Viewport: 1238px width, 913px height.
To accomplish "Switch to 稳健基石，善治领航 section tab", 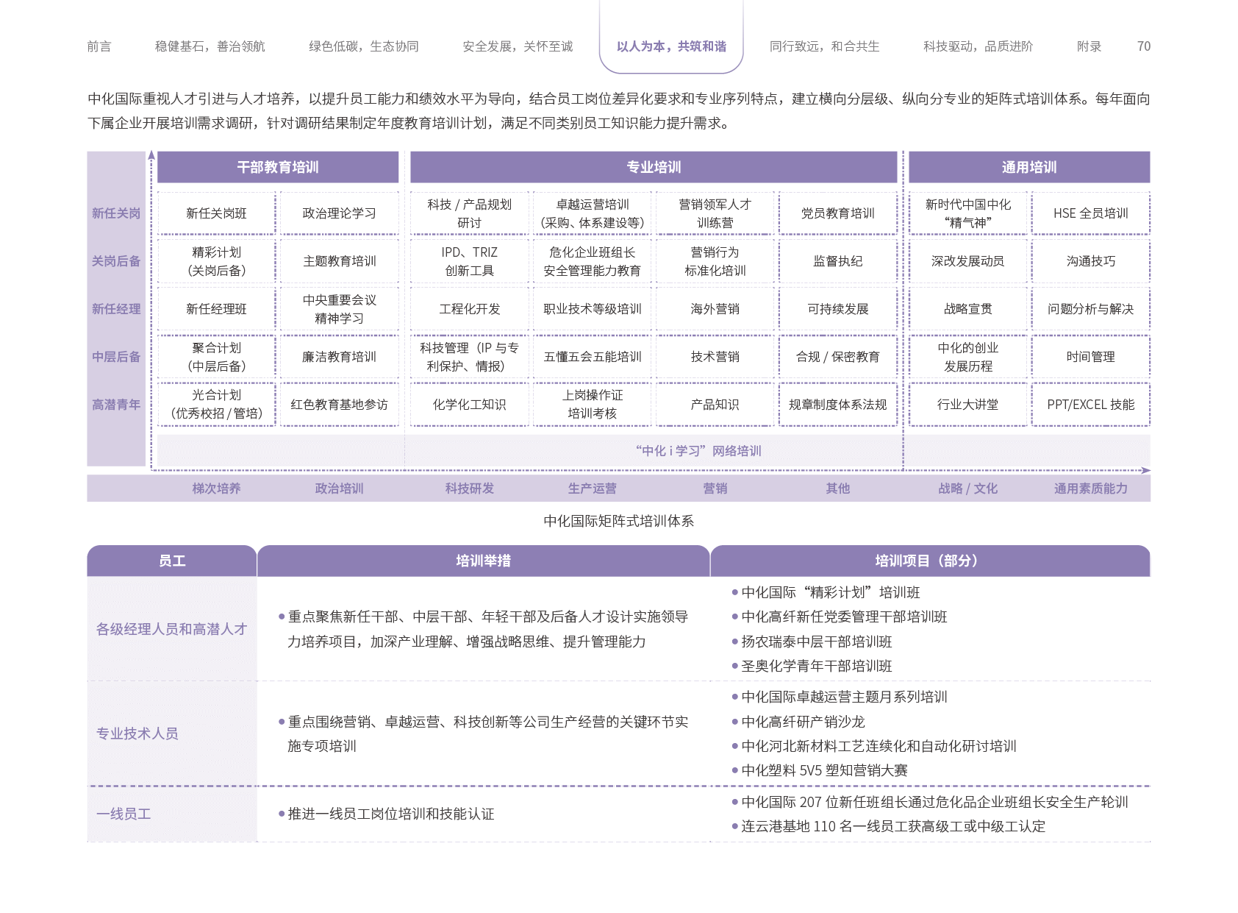I will (x=210, y=46).
